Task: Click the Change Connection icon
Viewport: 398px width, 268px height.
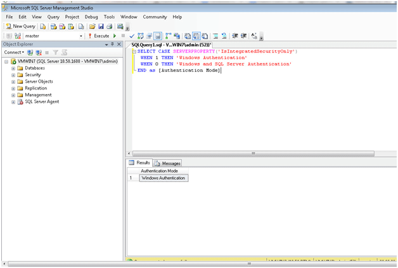Action: click(x=18, y=36)
